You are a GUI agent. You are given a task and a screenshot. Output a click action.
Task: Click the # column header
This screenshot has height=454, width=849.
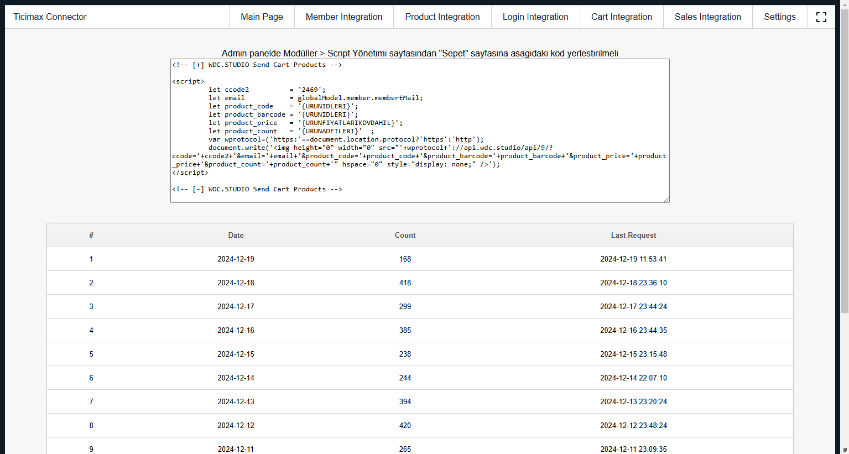[91, 235]
